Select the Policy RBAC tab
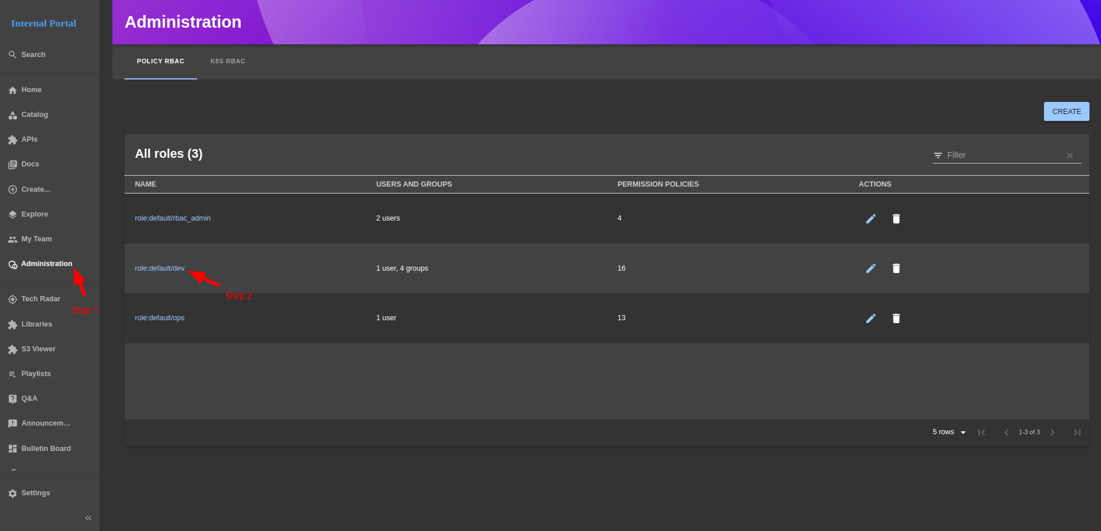Viewport: 1101px width, 531px height. click(160, 61)
